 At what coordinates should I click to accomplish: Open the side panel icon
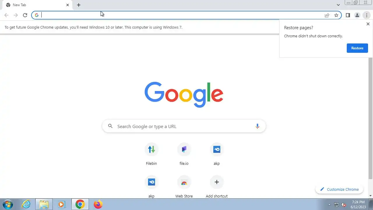coord(348,15)
